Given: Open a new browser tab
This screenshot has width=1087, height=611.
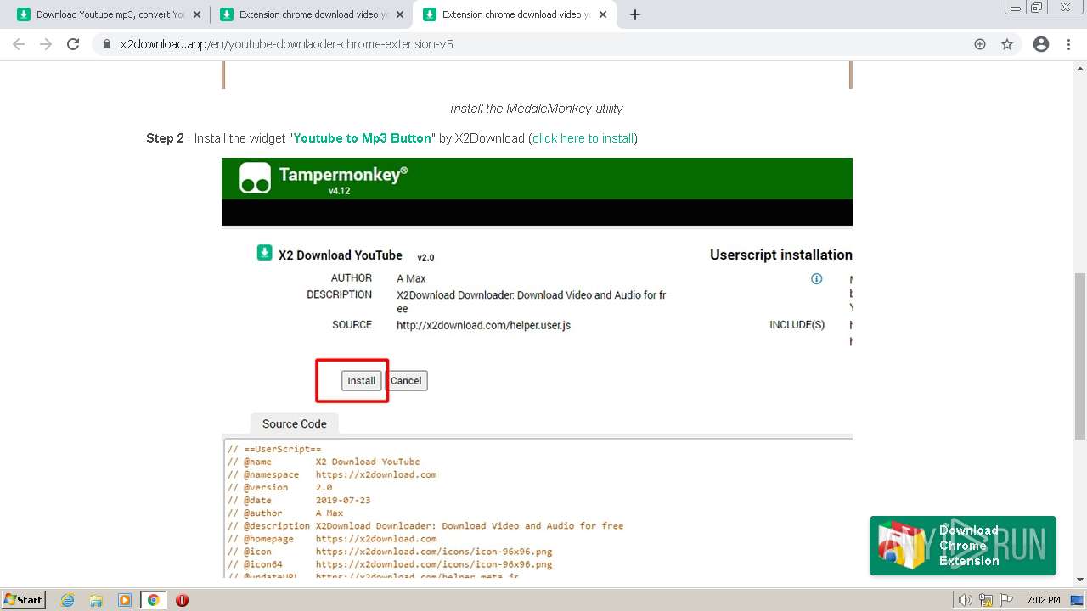Looking at the screenshot, I should [x=635, y=14].
